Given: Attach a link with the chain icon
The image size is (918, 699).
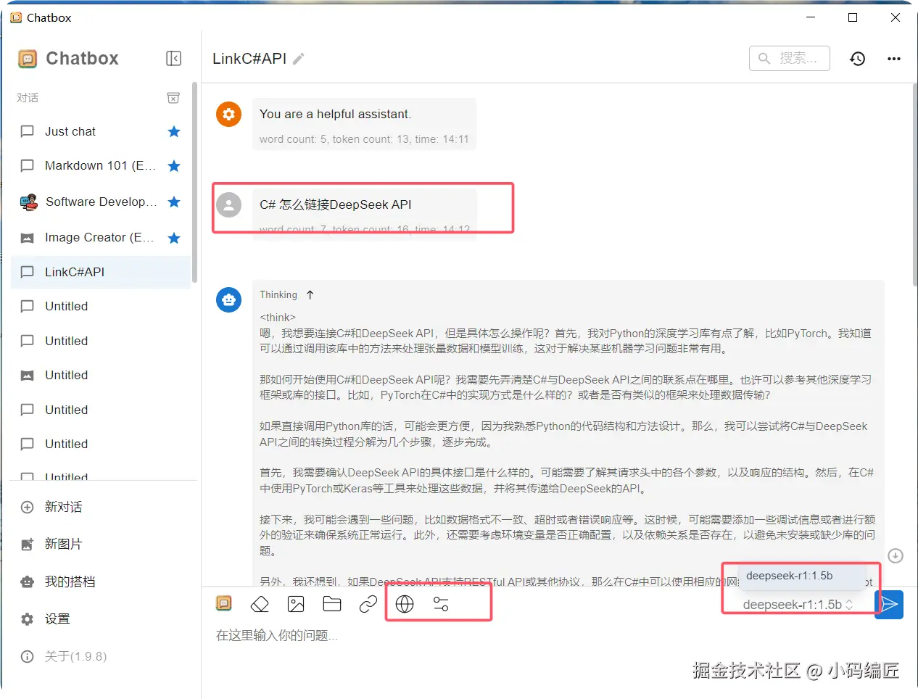Looking at the screenshot, I should tap(368, 604).
